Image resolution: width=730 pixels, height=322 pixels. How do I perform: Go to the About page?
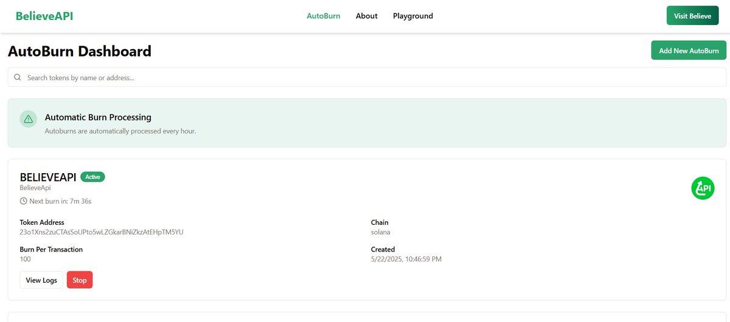tap(367, 16)
